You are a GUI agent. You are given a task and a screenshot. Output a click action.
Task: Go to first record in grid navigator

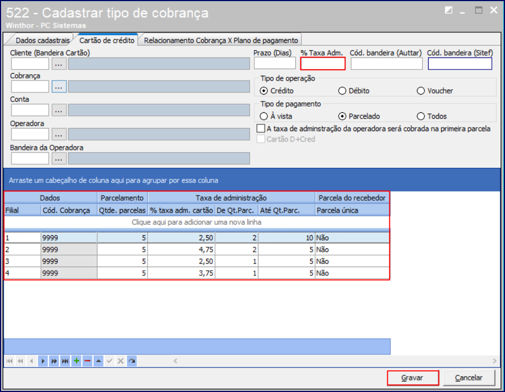coord(9,361)
